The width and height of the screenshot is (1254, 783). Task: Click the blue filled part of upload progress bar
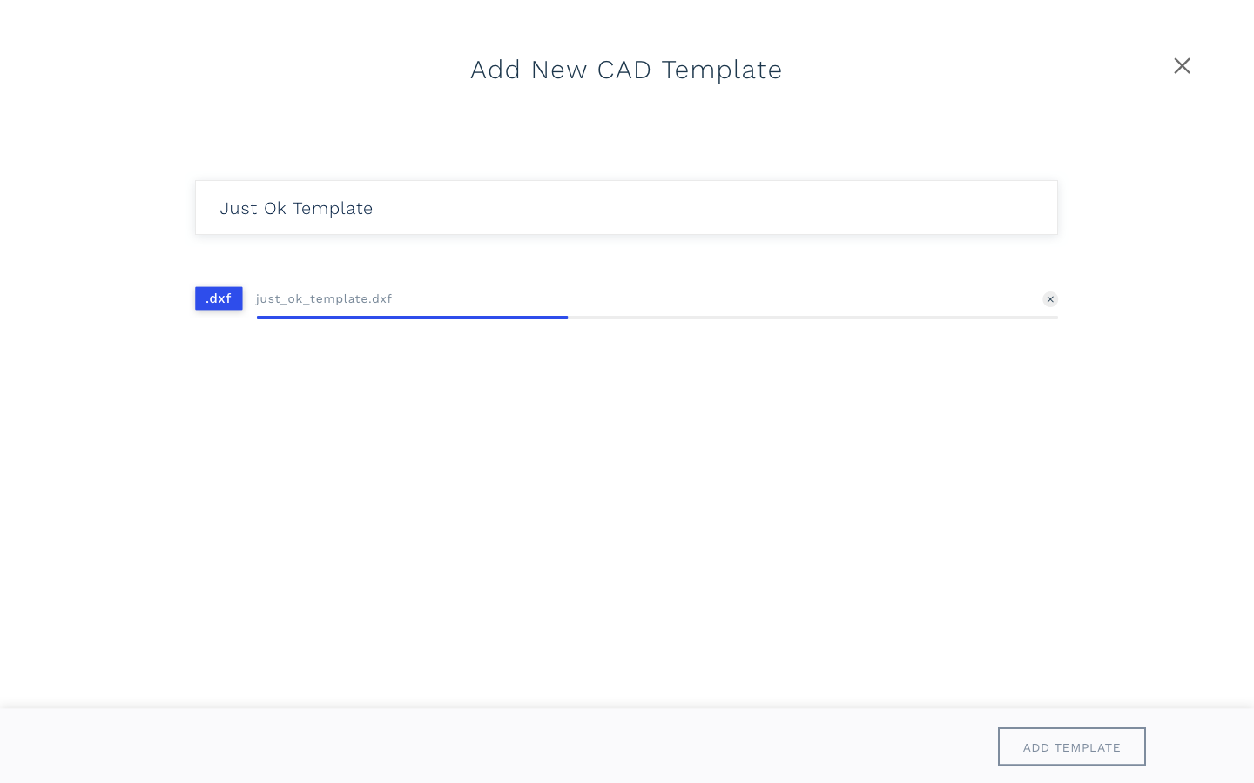coord(412,318)
